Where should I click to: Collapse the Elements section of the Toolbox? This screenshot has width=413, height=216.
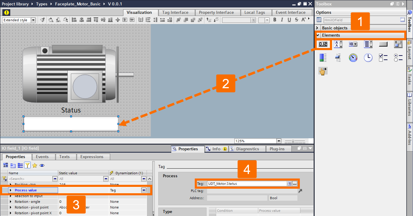pyautogui.click(x=318, y=35)
